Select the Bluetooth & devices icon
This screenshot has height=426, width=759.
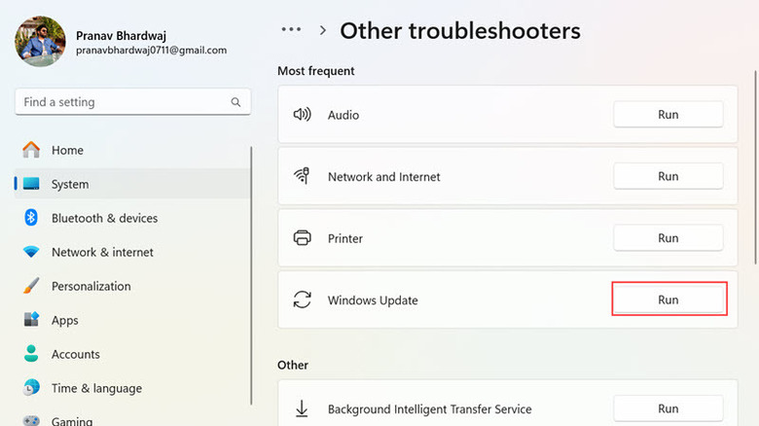31,218
